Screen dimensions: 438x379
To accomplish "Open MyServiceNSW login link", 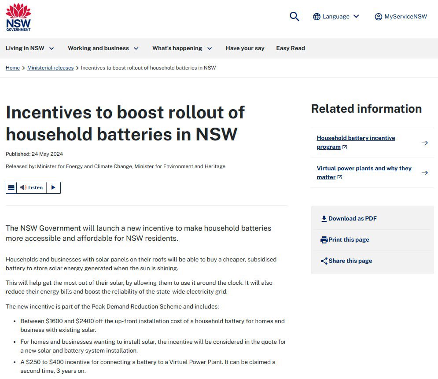I will point(405,16).
